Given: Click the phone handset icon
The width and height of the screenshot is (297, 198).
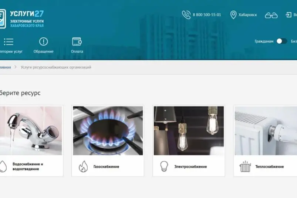Looking at the screenshot, I should point(186,15).
